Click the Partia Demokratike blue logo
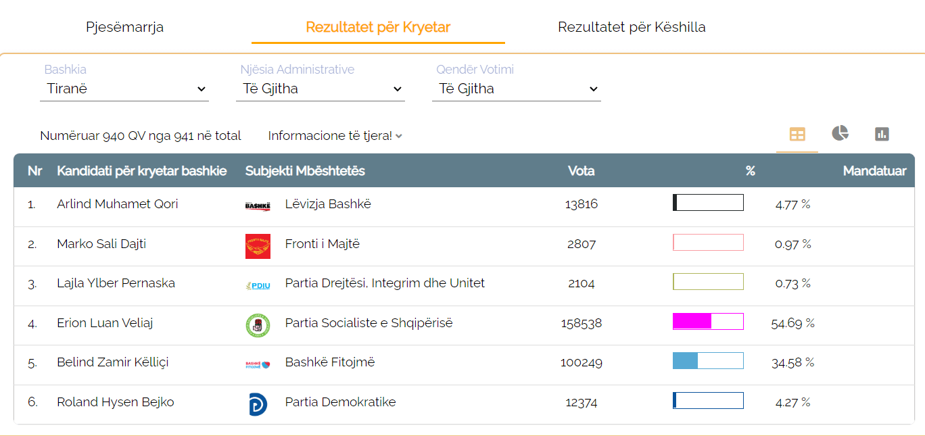This screenshot has height=436, width=925. click(258, 404)
